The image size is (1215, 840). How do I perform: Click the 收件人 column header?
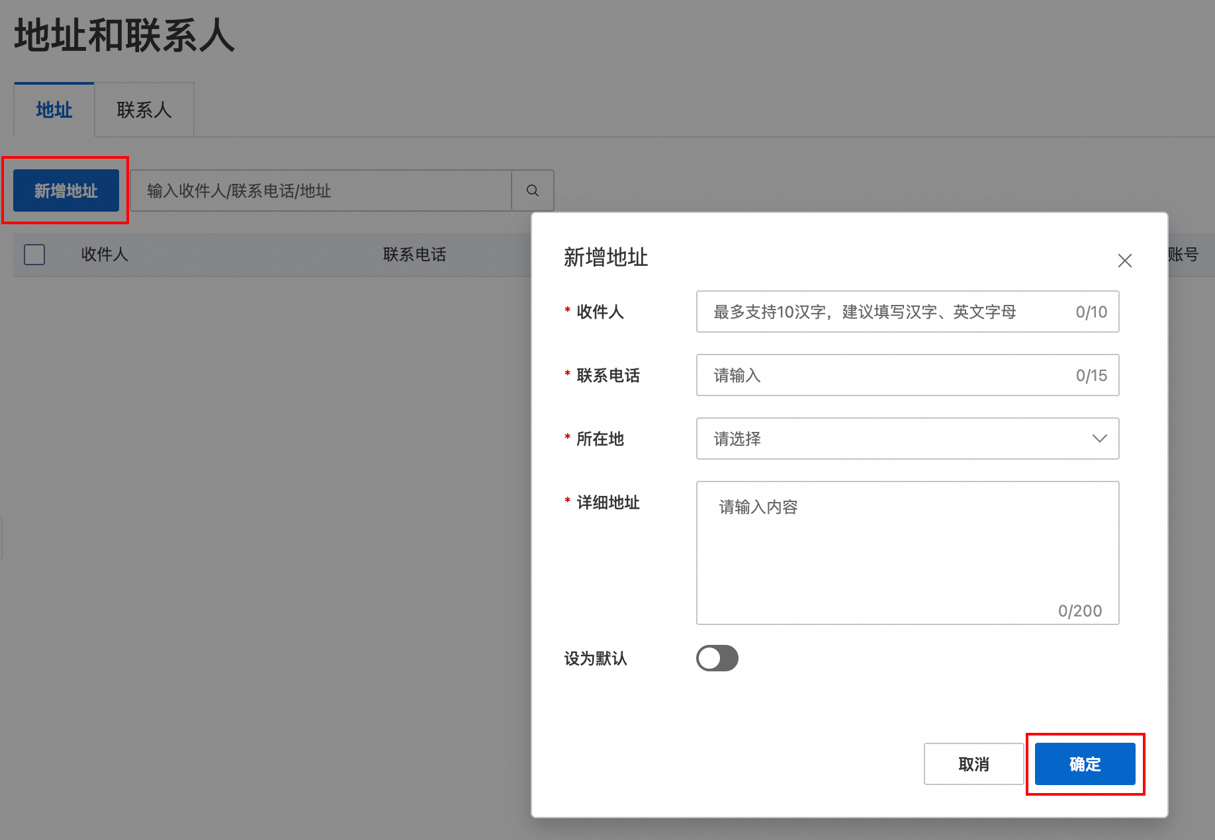(105, 255)
